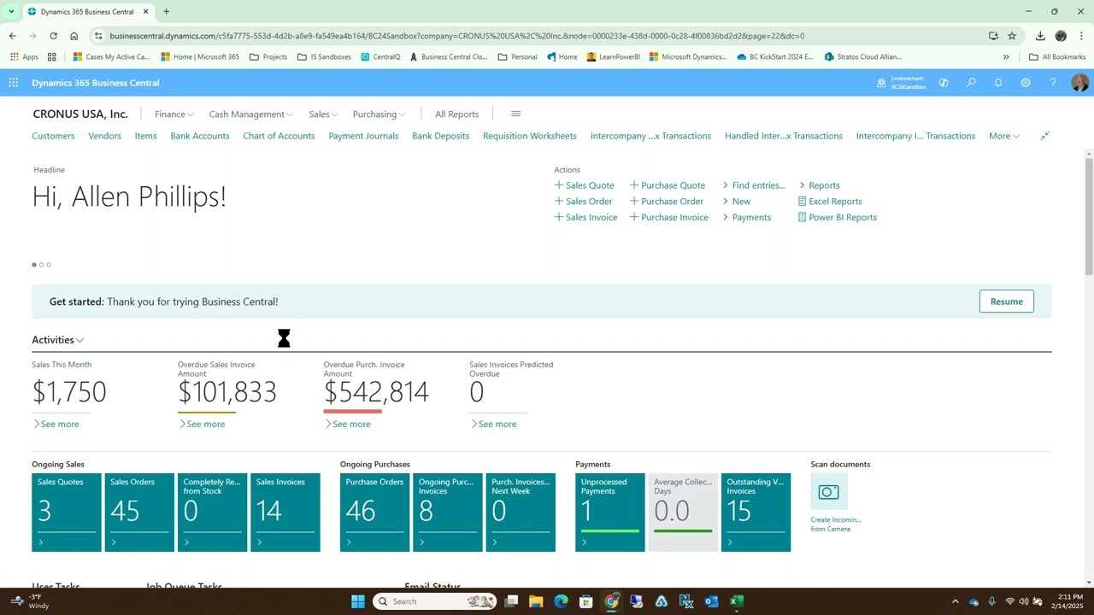Expand the Purchasing menu

[x=379, y=114]
